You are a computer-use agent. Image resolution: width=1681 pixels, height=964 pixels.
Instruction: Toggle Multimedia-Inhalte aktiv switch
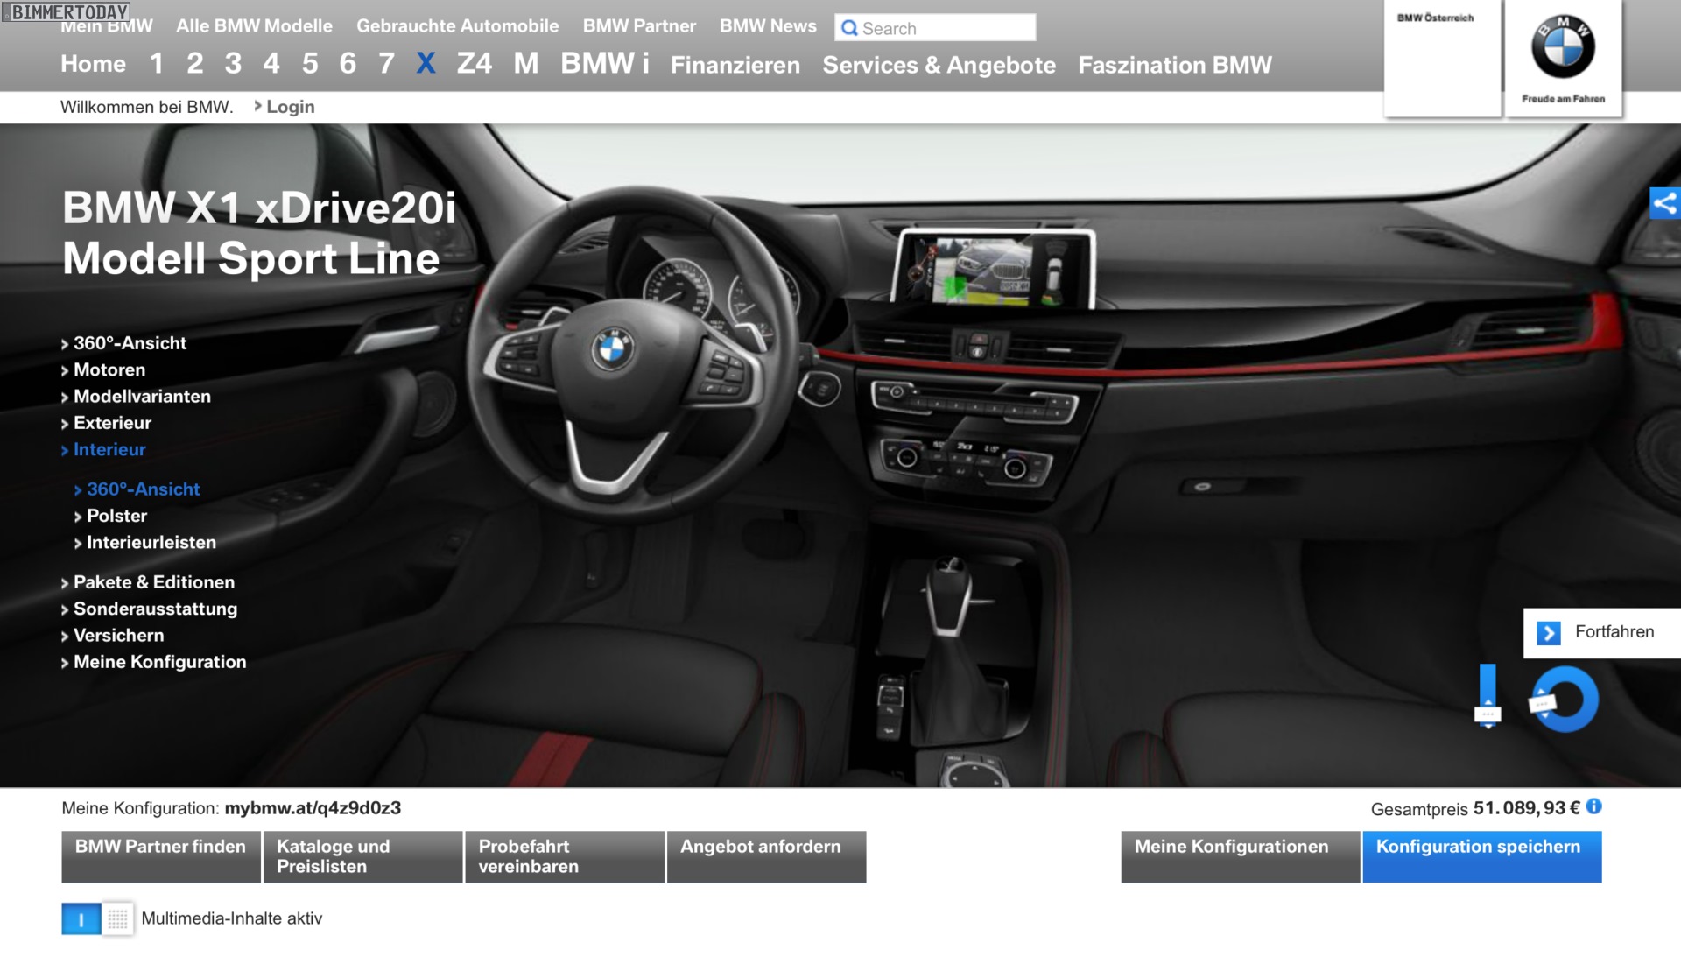pyautogui.click(x=81, y=919)
